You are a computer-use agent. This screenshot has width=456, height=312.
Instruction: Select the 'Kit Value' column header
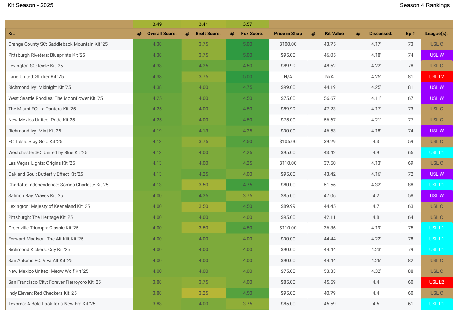pyautogui.click(x=334, y=34)
